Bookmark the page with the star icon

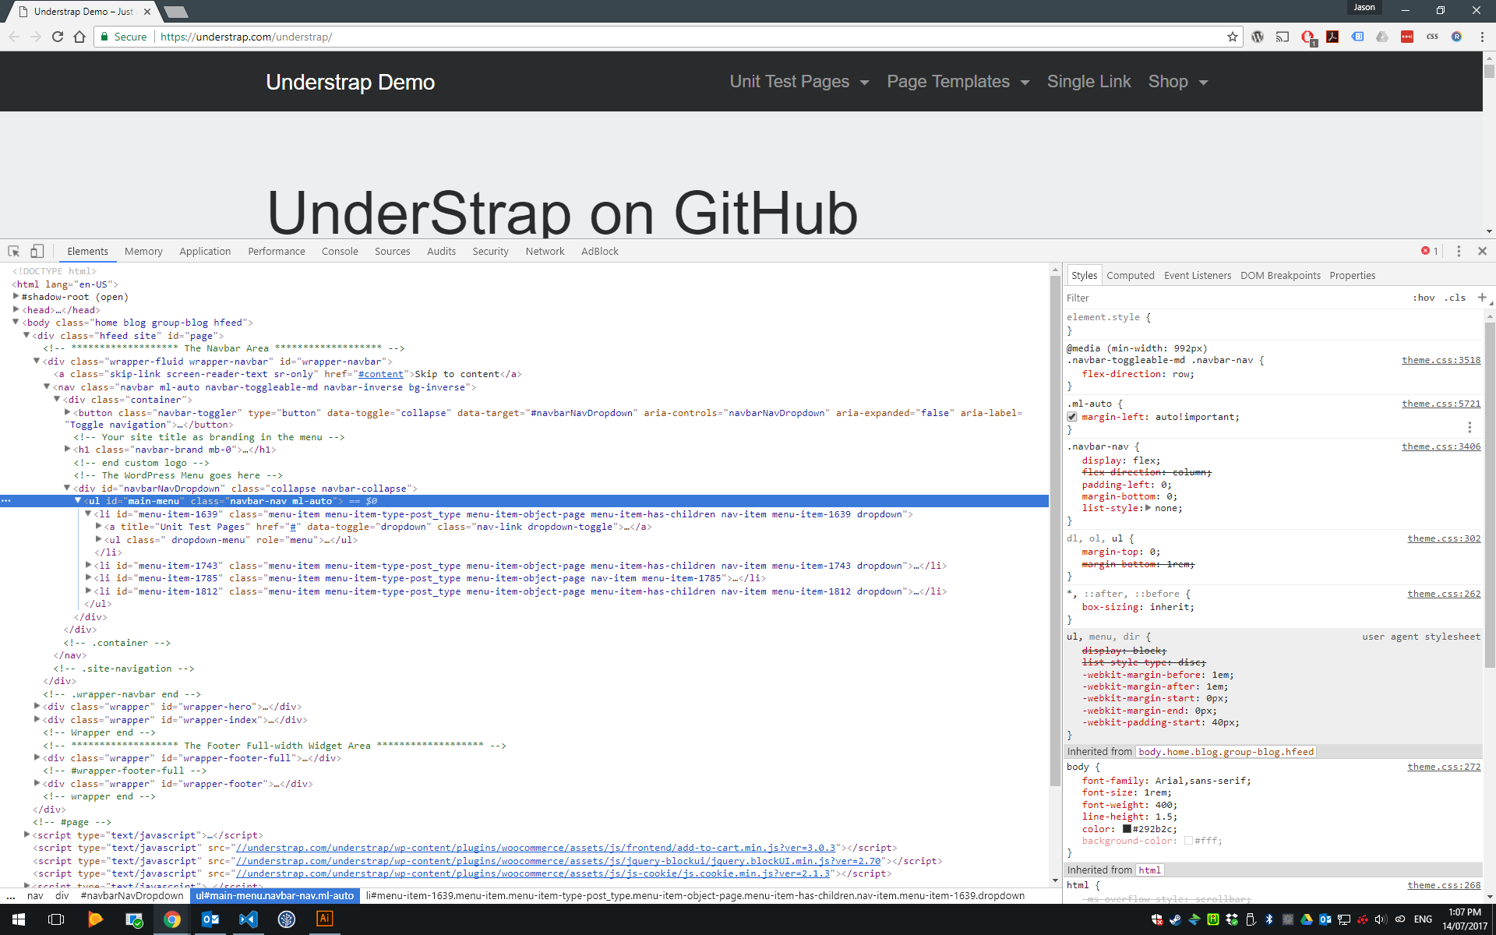(1232, 37)
